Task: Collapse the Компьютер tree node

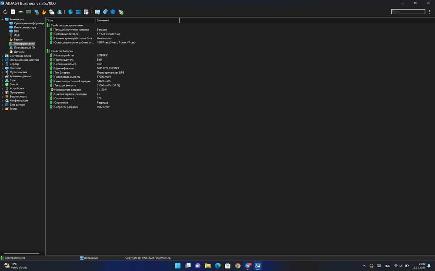Action: [3, 20]
